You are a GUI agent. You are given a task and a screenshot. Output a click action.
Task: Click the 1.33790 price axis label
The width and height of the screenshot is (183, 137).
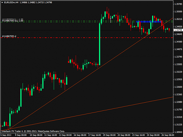(x=178, y=57)
